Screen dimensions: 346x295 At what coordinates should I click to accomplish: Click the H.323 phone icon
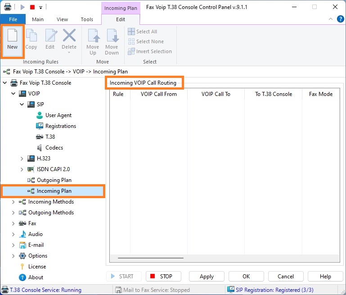(x=31, y=159)
